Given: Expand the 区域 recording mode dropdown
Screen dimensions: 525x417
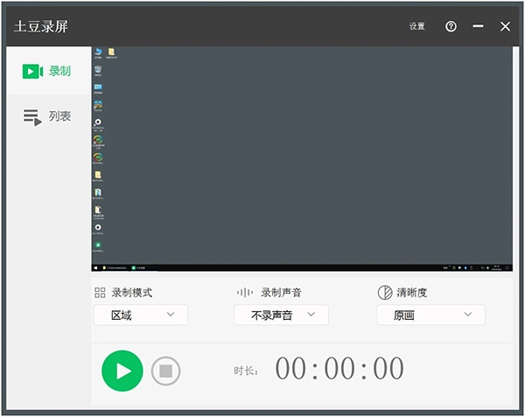Looking at the screenshot, I should coord(141,315).
